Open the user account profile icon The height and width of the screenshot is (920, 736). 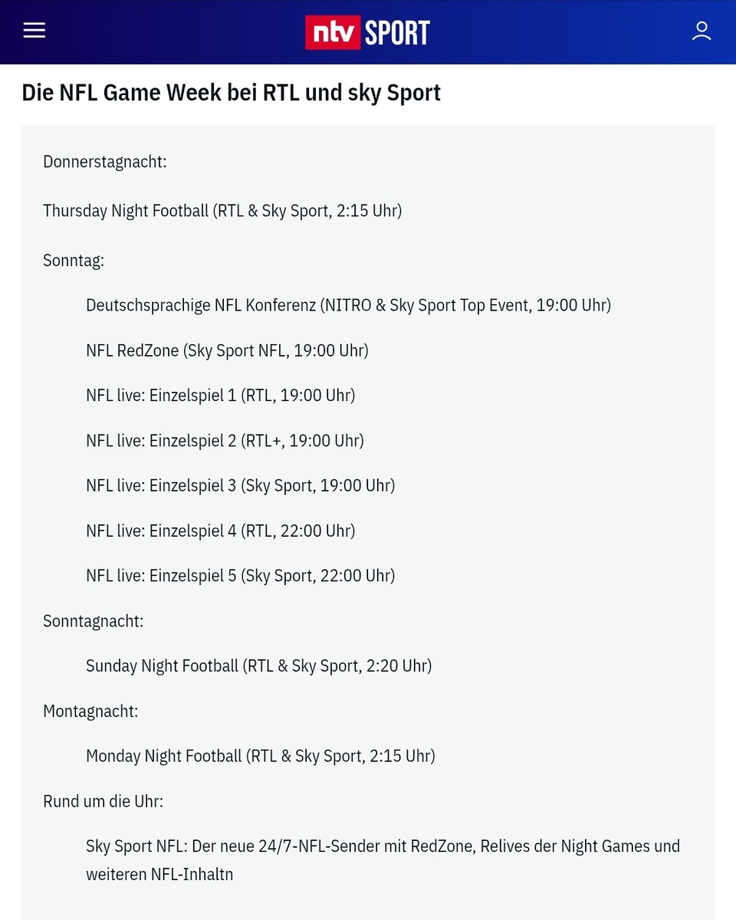click(701, 31)
